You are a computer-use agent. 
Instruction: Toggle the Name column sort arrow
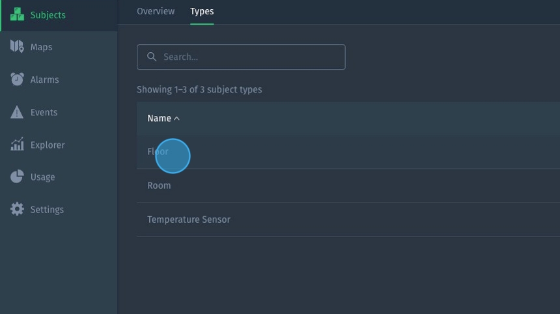[x=177, y=119]
